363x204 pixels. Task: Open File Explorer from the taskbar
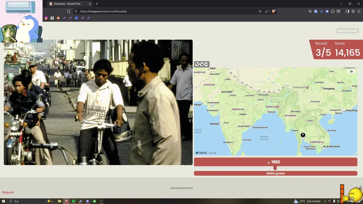60,201
